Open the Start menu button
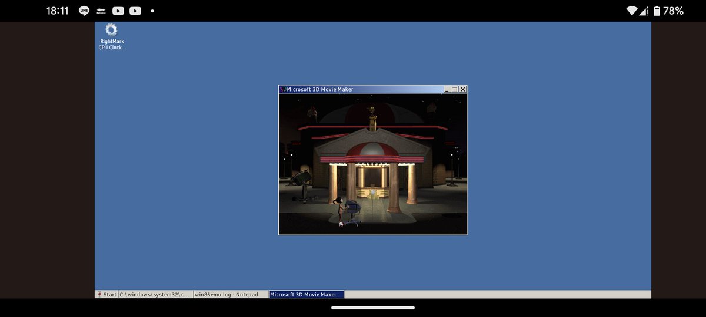706x317 pixels. pos(106,295)
